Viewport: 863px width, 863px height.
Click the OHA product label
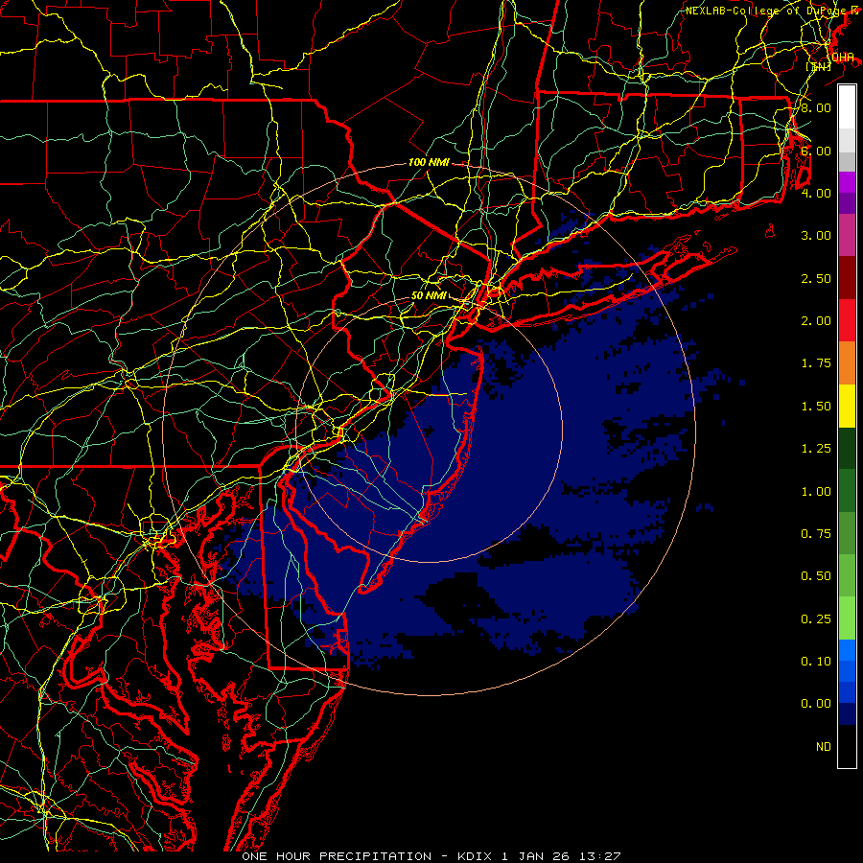point(843,57)
